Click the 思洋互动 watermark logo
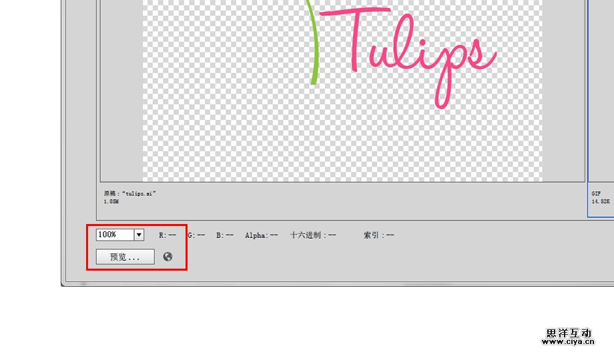Screen dimensions: 614x352 pos(569,333)
